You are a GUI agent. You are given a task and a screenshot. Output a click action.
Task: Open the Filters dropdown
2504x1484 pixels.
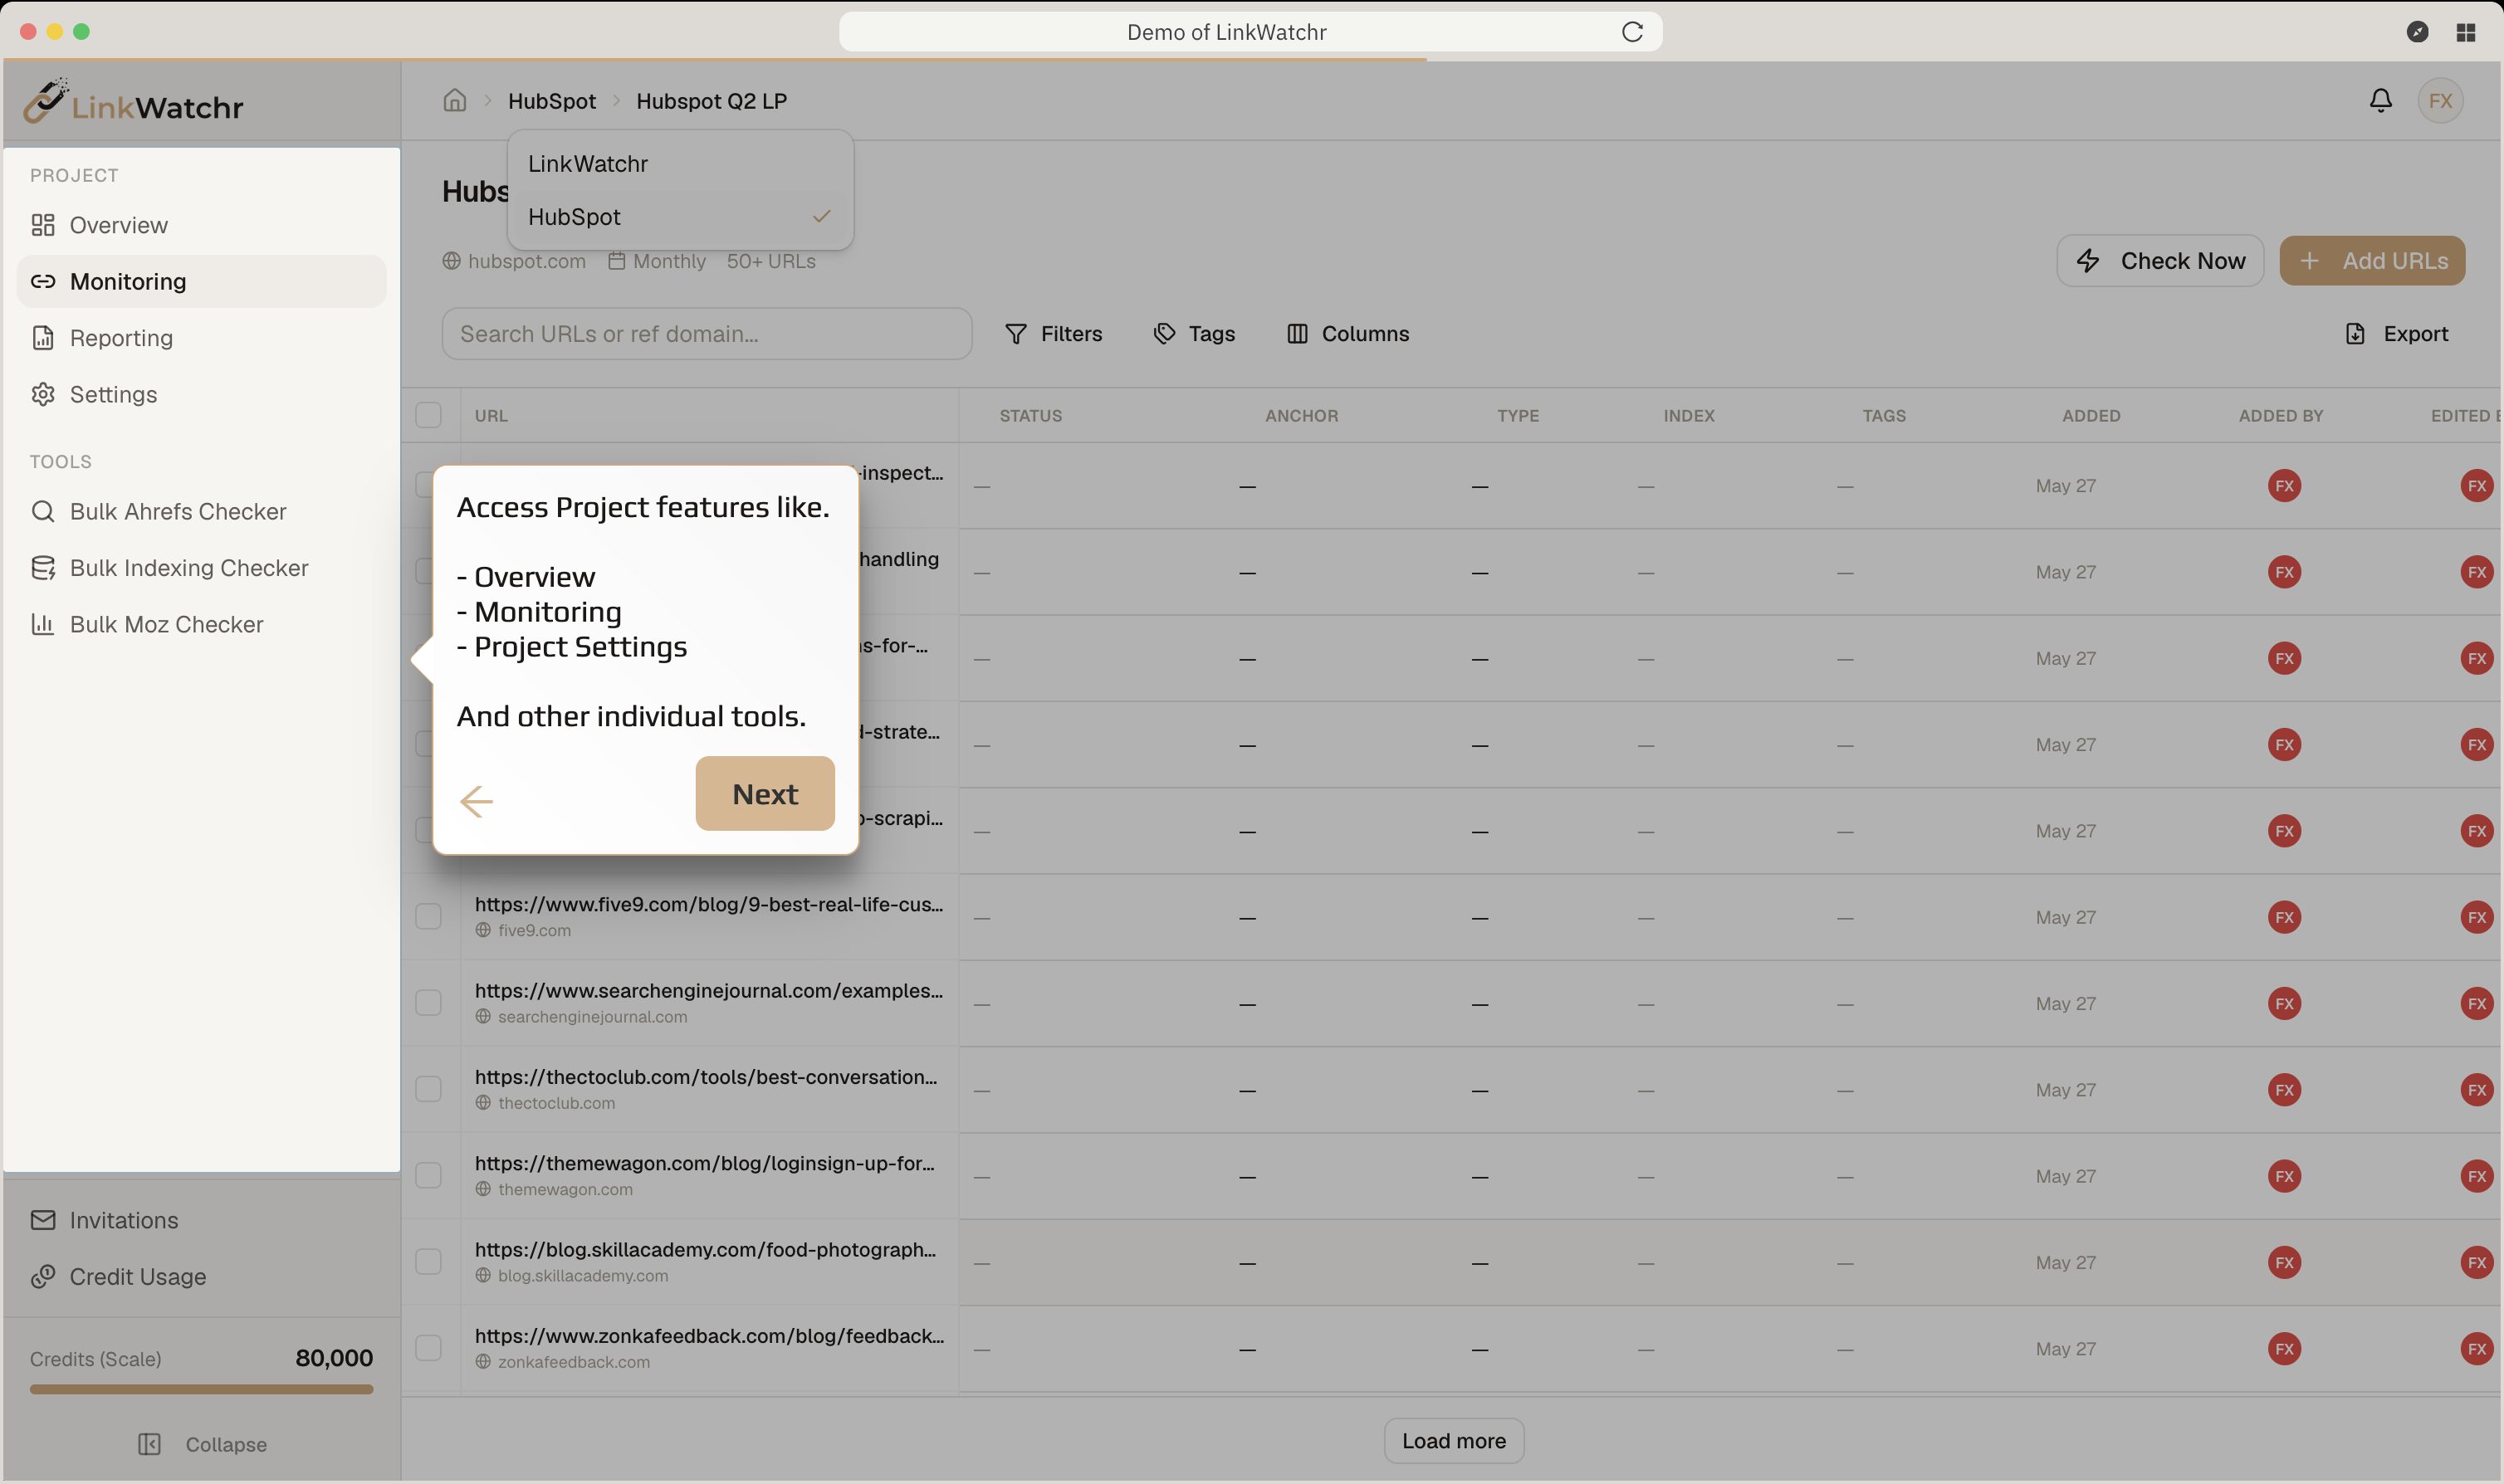point(1053,334)
